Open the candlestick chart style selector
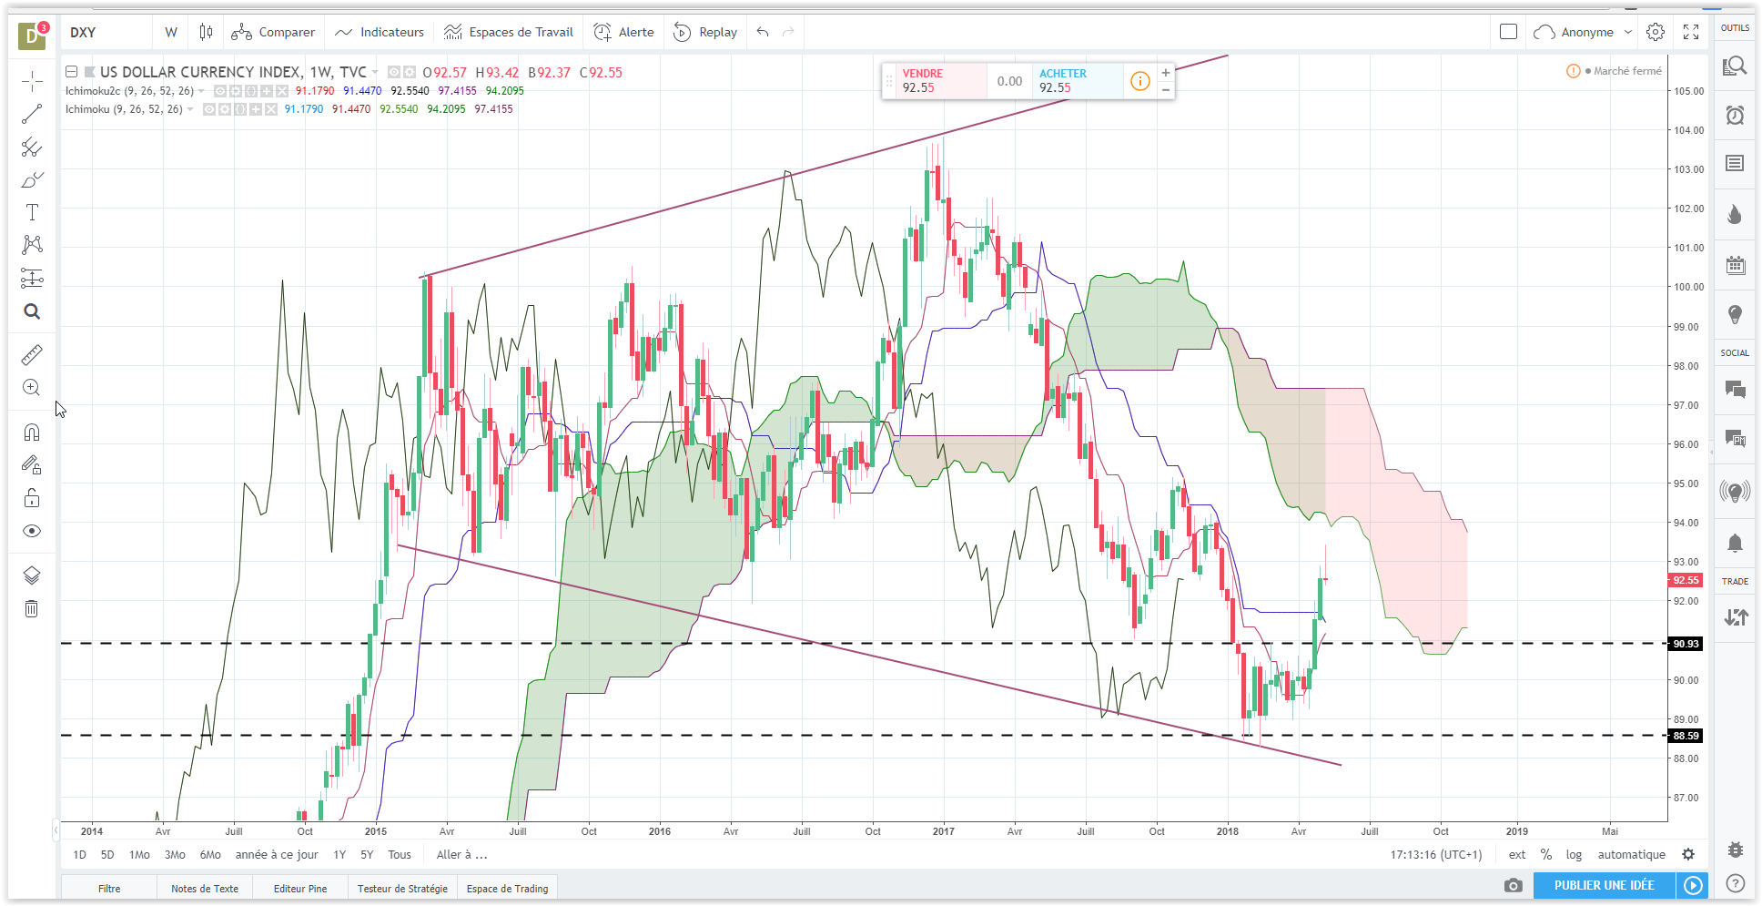This screenshot has width=1762, height=906. point(207,32)
